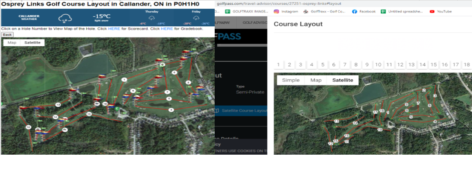This screenshot has height=181, width=472.
Task: Click hole 8 marker on GolfPass map
Action: pos(407,111)
